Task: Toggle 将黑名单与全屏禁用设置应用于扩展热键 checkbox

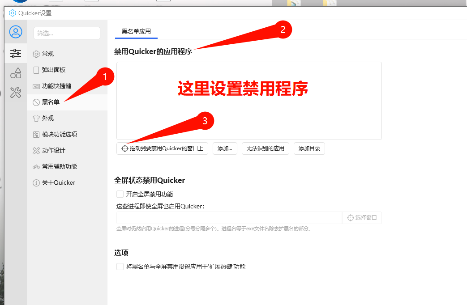Action: [120, 267]
